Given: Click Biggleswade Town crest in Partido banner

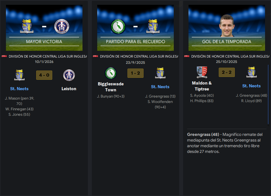Looking at the screenshot, I should pos(118,26).
